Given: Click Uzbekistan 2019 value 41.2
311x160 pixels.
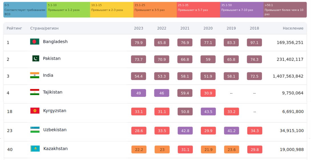Looking at the screenshot, I should [231, 131].
